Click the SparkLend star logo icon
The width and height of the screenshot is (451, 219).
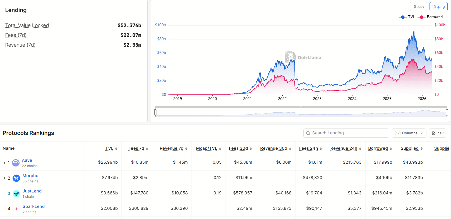(16, 209)
